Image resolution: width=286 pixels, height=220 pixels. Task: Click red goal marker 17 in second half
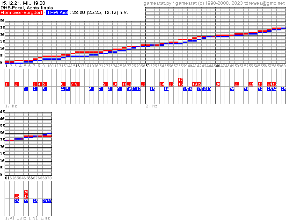point(180,80)
